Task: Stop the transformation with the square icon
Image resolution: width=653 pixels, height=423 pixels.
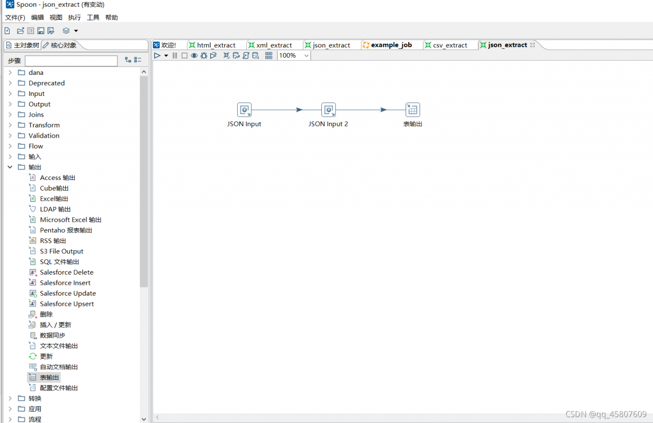Action: click(185, 56)
